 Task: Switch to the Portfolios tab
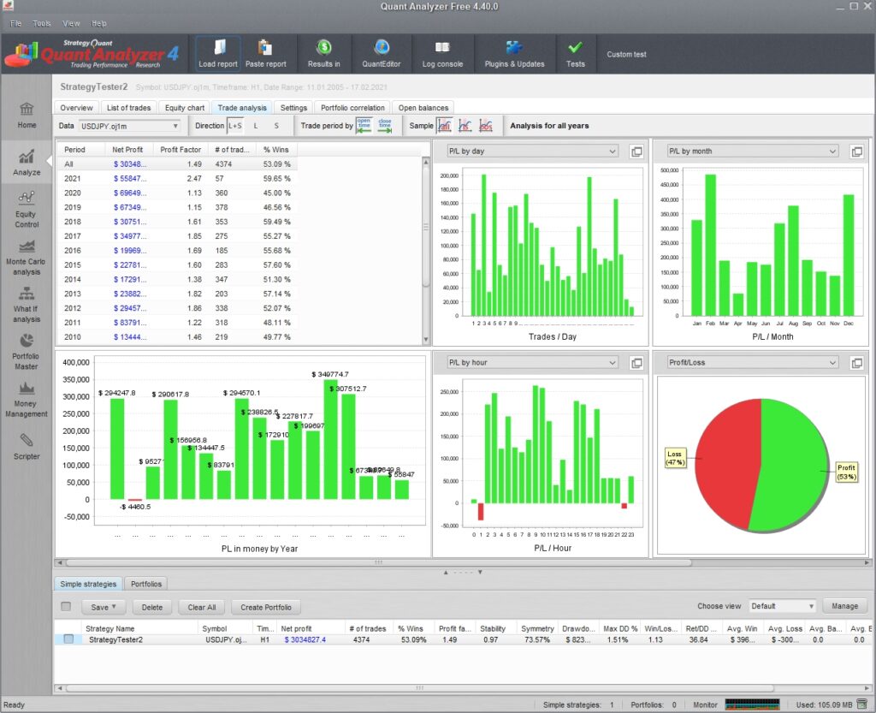(x=145, y=584)
